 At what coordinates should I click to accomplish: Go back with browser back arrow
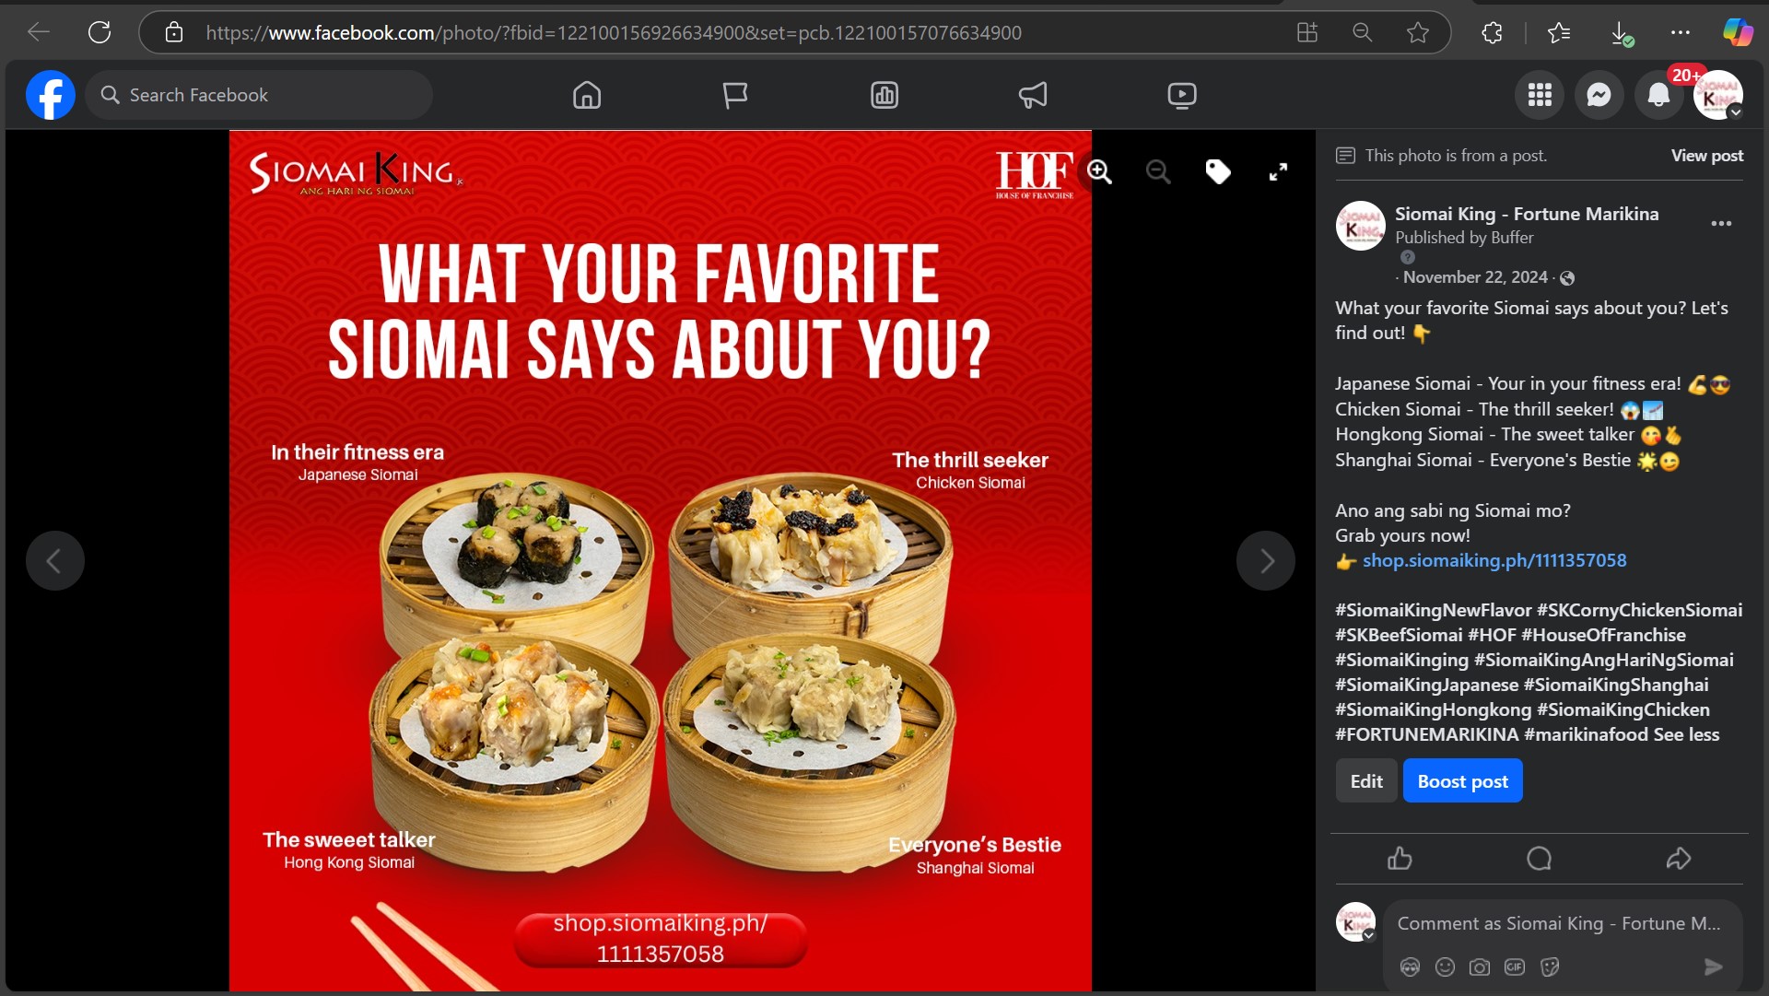(x=39, y=32)
